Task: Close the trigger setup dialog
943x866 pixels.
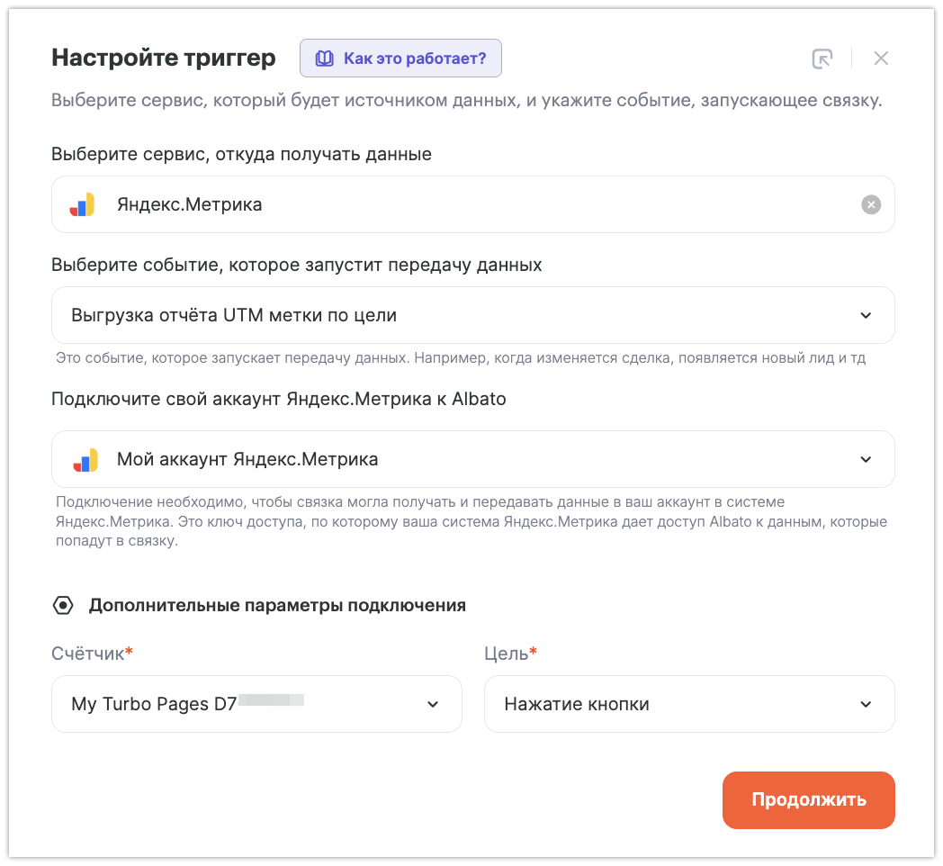Action: 881,59
